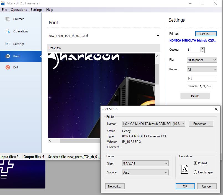Minimize the AlterPDF window

pos(190,3)
